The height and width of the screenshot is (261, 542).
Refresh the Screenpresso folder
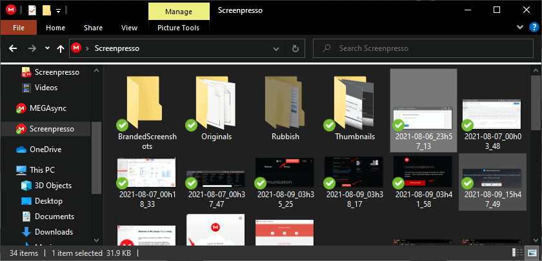coord(296,49)
